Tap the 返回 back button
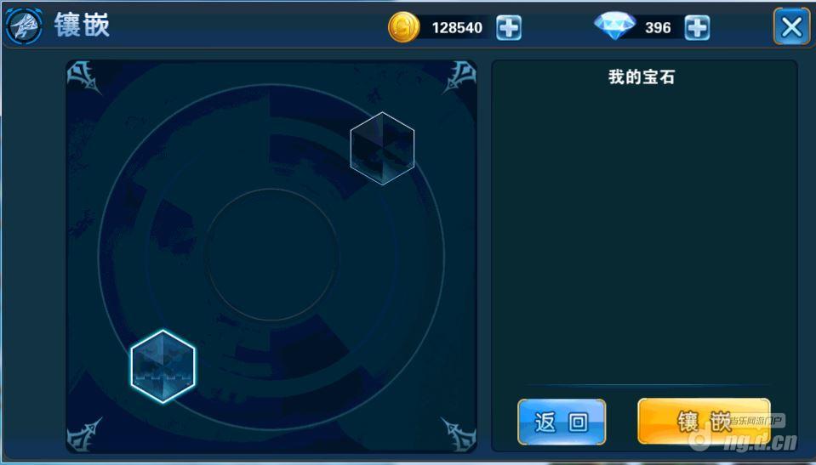 [x=562, y=422]
